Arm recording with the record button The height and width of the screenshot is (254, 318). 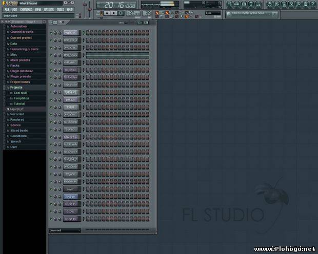point(121,13)
